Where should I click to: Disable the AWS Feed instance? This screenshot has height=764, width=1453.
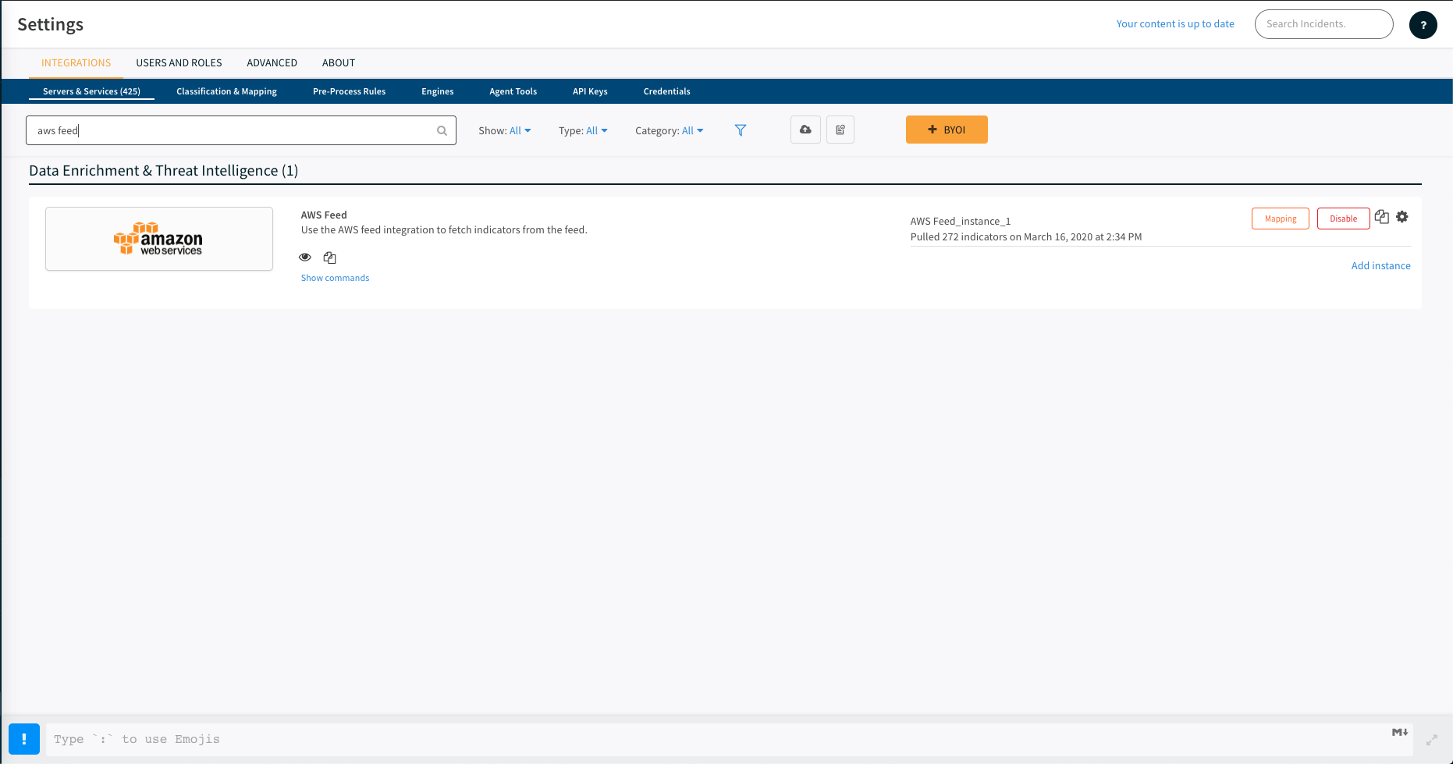[1343, 219]
